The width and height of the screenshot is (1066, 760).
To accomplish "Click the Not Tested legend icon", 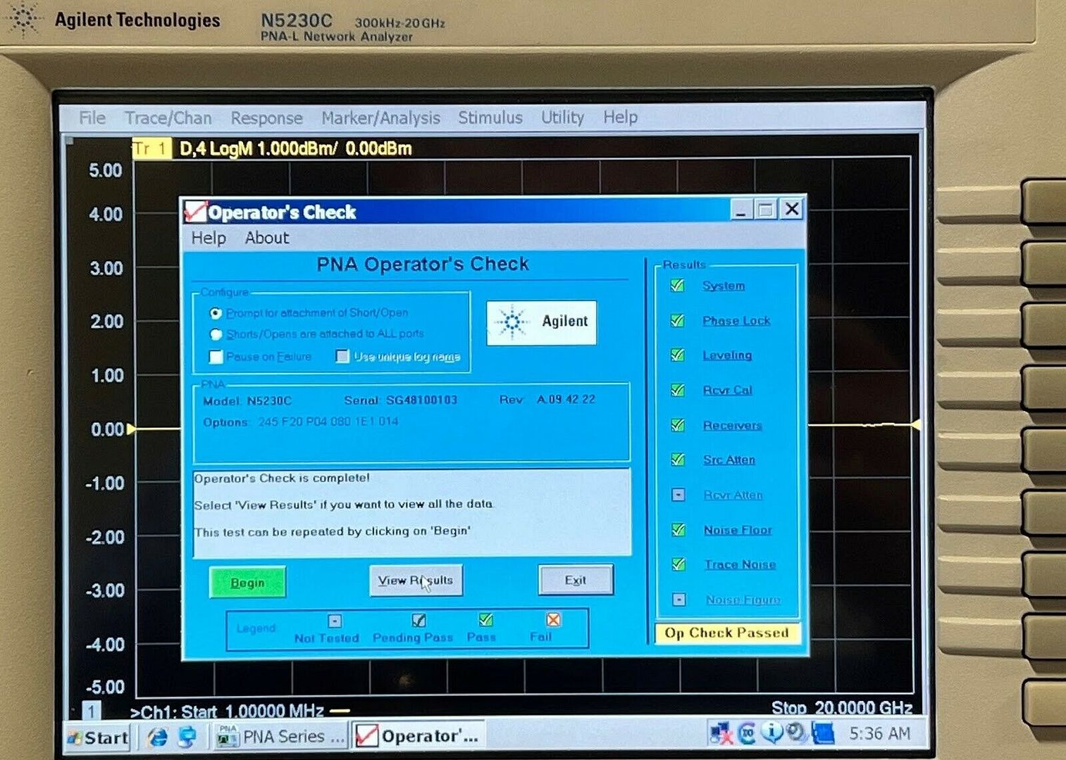I will [335, 621].
